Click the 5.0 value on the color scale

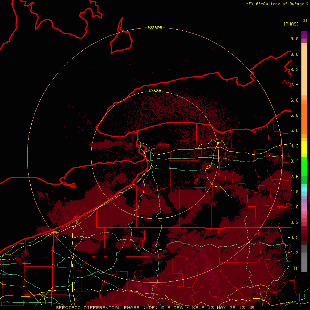pos(294,131)
